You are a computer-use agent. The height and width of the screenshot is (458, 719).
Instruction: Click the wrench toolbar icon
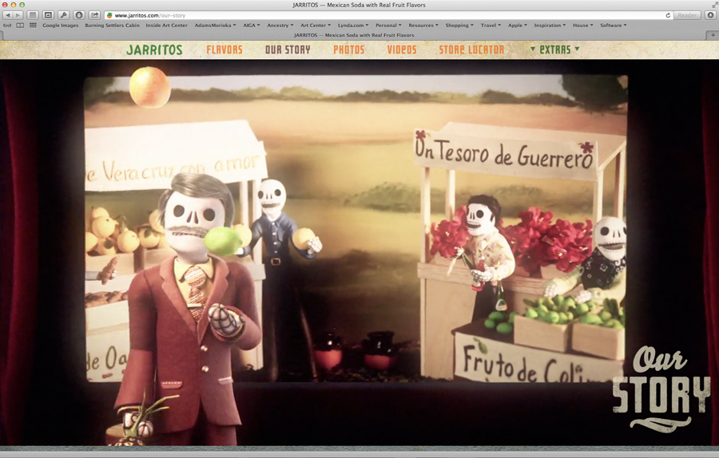click(63, 15)
